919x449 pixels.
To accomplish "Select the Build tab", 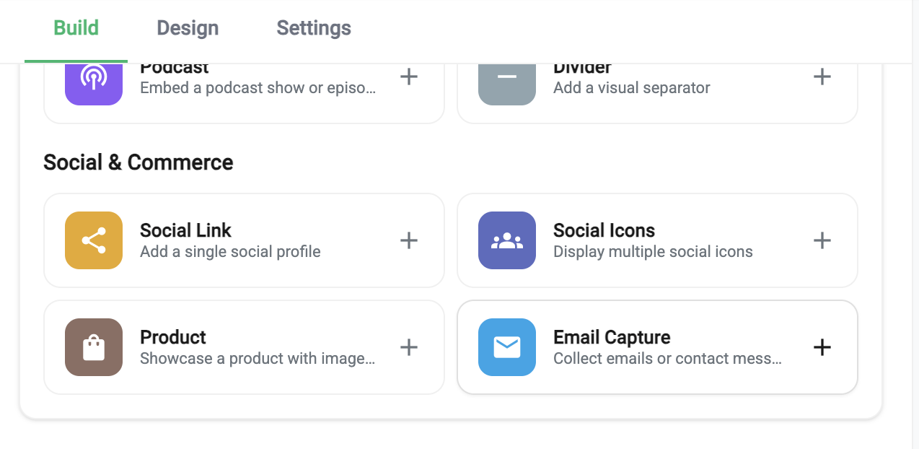I will point(76,28).
